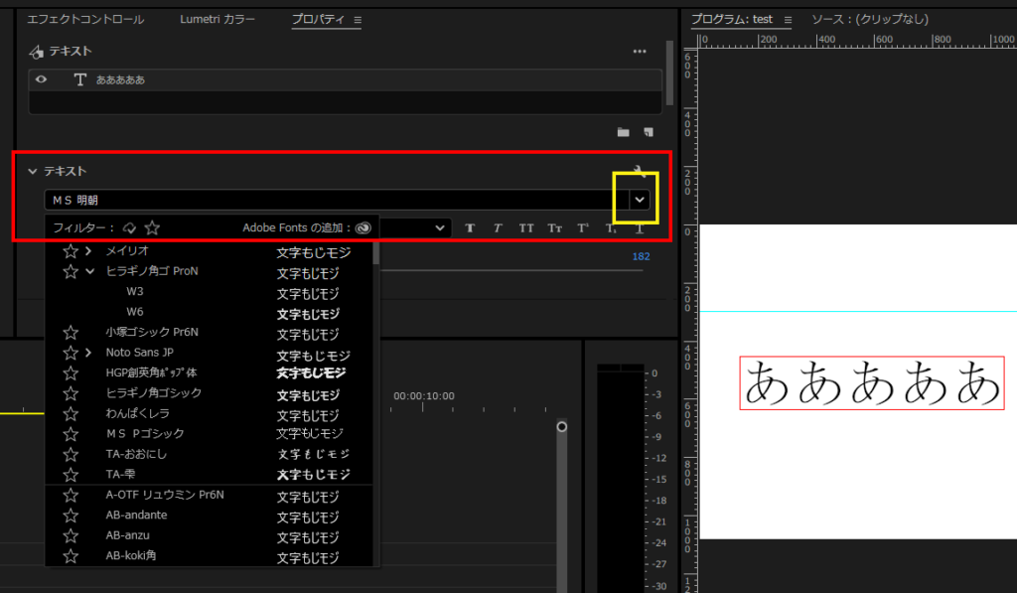Viewport: 1017px width, 593px height.
Task: Apply faux italic to the text
Action: 498,228
